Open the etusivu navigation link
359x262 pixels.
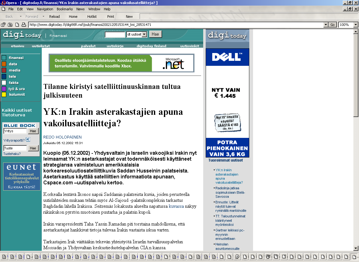coord(18,46)
